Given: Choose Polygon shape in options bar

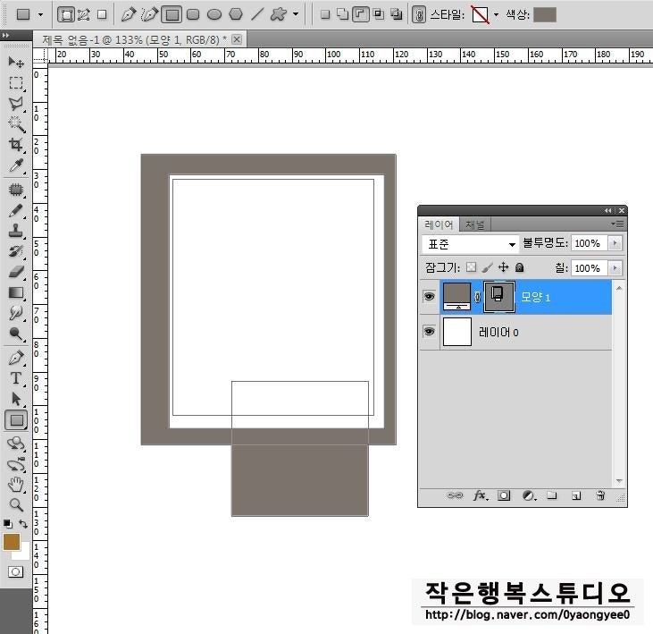Looking at the screenshot, I should click(x=236, y=15).
